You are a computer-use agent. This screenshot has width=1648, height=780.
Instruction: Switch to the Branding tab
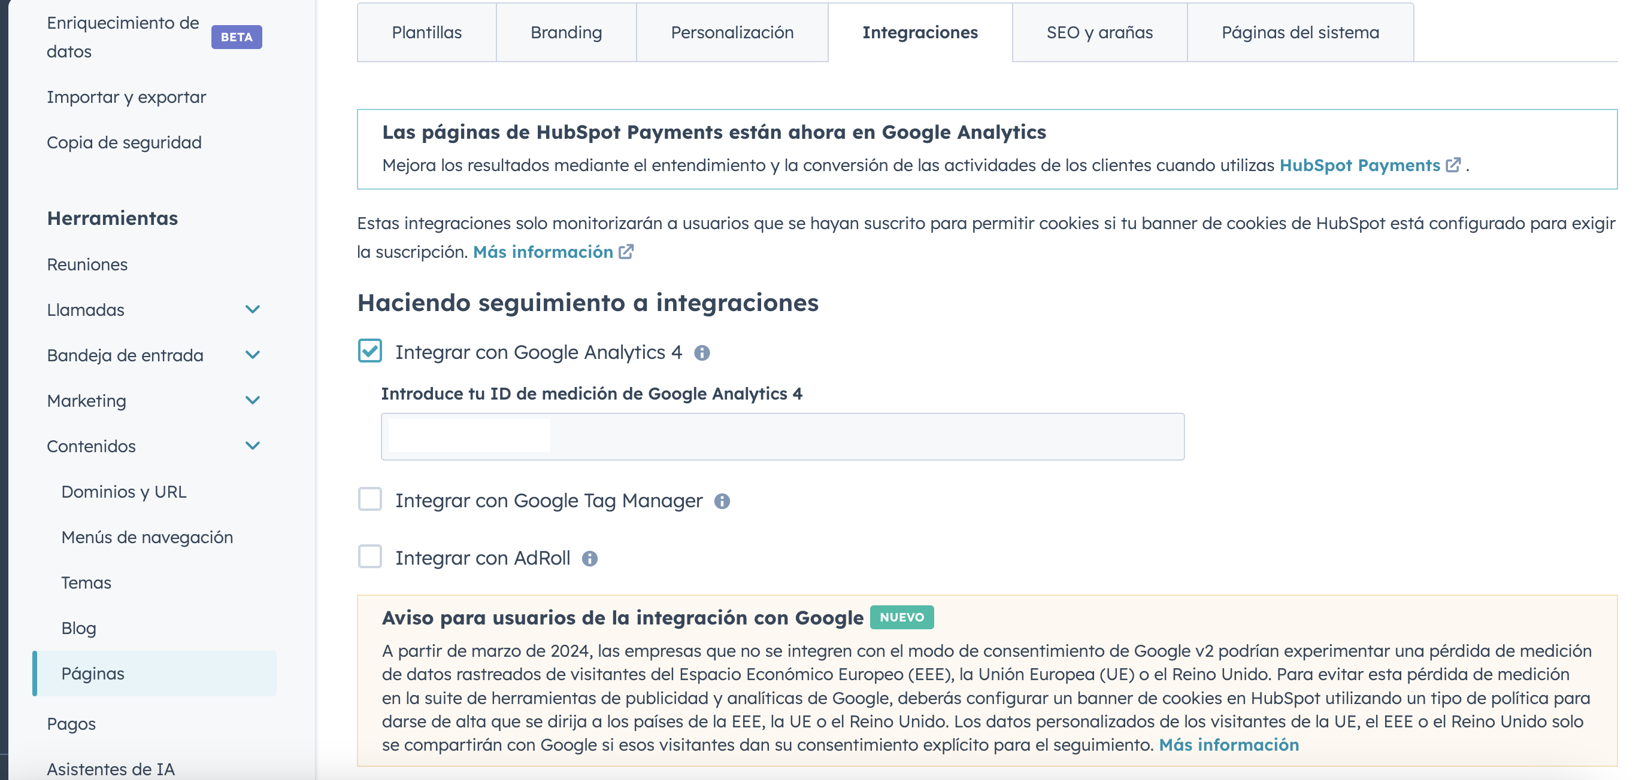tap(566, 32)
